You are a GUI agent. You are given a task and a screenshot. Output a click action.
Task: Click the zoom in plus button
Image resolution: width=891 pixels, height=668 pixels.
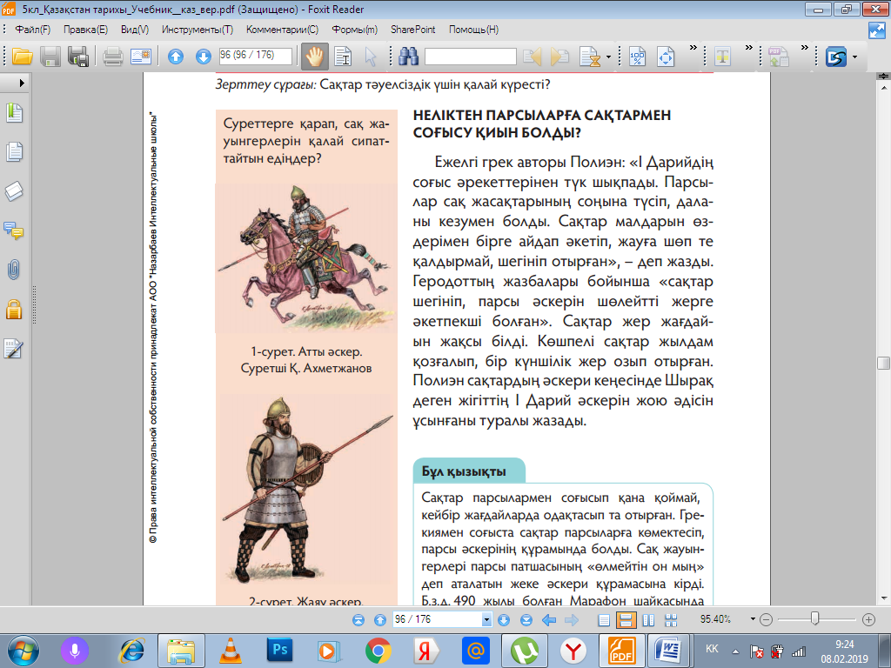[868, 620]
